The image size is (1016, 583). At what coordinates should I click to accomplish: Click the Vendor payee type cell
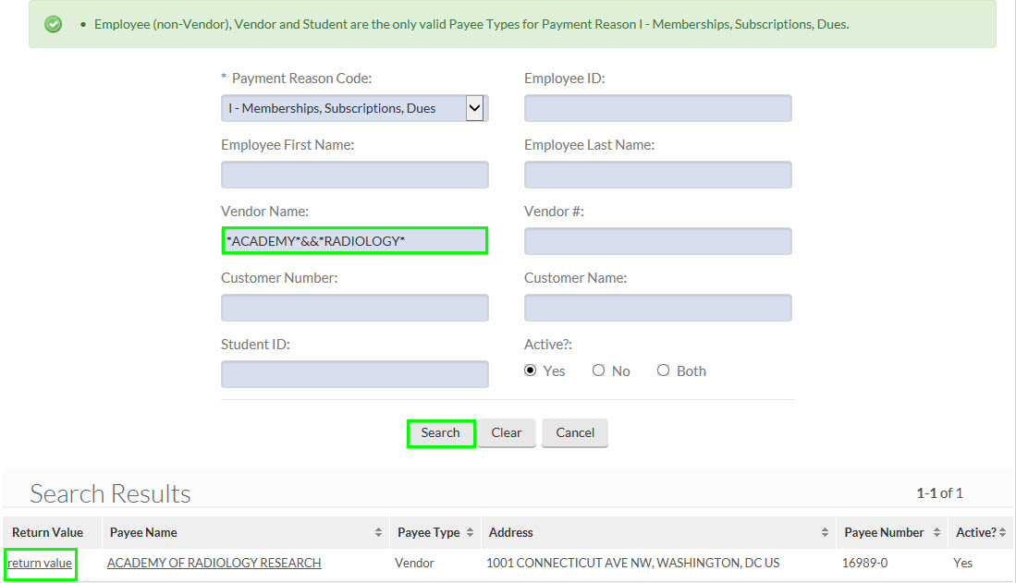(415, 563)
